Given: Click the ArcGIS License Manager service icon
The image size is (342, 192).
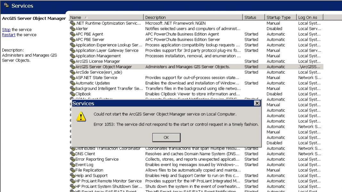Looking at the screenshot, I should tap(72, 61).
